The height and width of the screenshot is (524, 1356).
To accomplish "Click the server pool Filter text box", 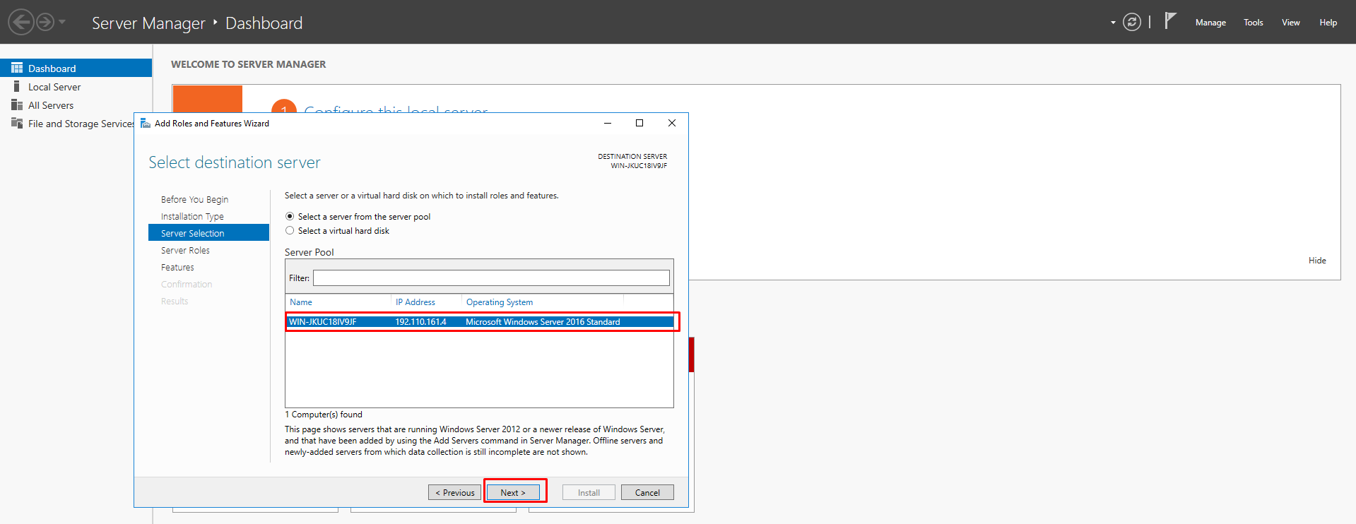I will click(x=491, y=278).
